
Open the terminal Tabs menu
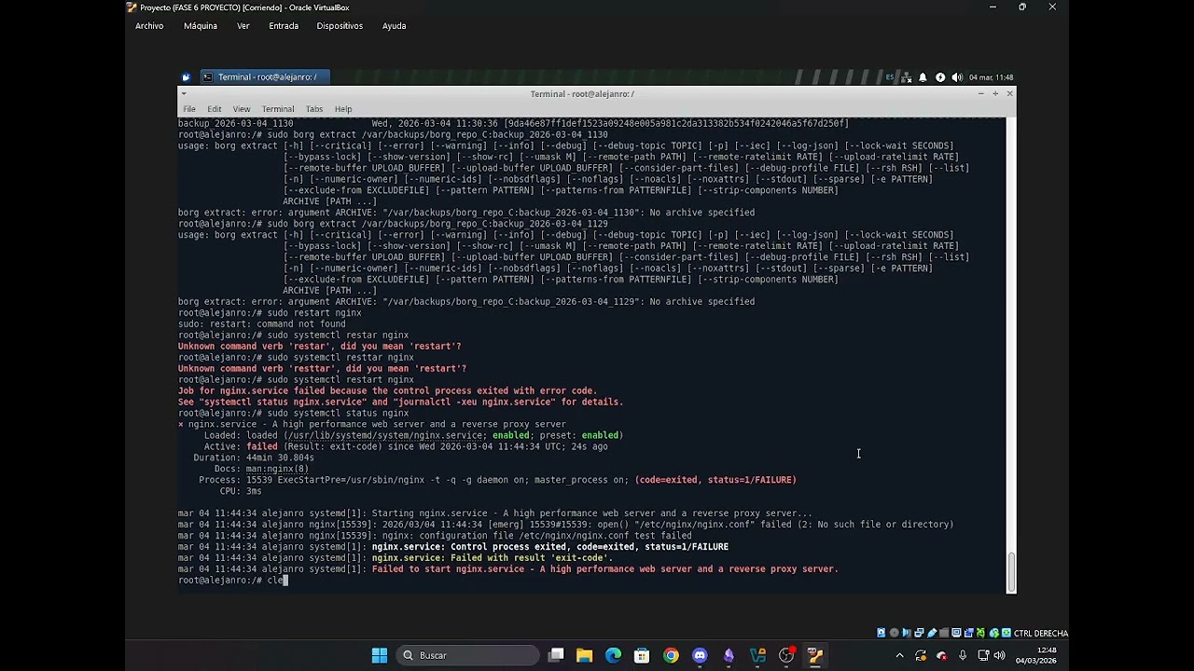pos(314,109)
